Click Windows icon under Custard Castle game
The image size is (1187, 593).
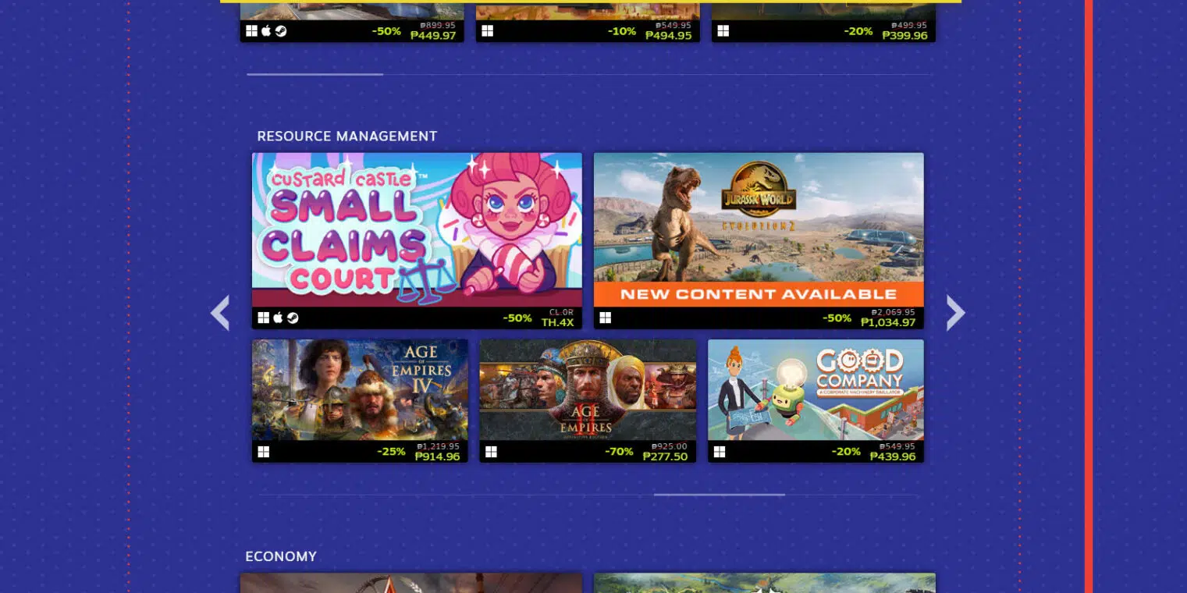coord(264,318)
